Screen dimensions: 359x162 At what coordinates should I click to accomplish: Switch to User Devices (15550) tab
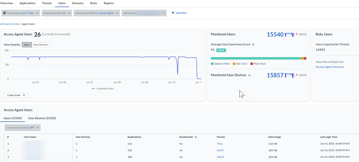coord(42,118)
